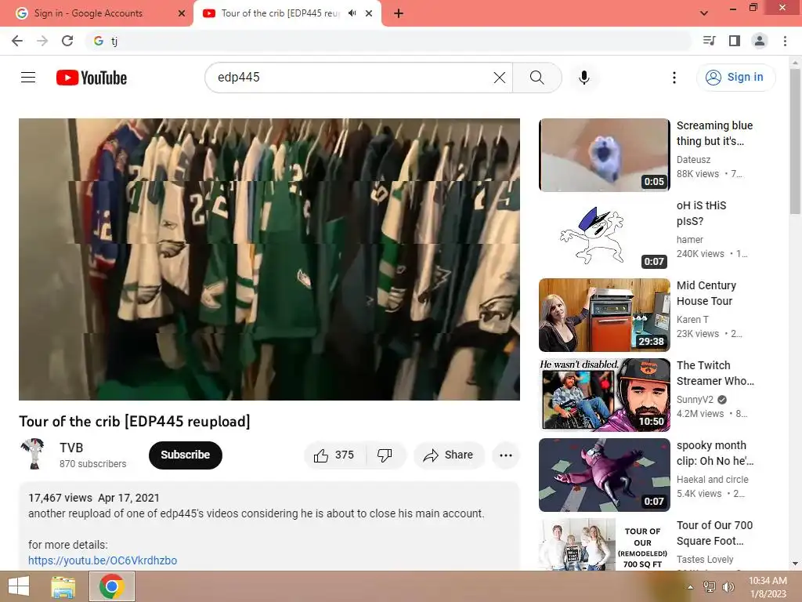Open the YouTube hamburger guide menu
The image size is (802, 602).
[28, 78]
